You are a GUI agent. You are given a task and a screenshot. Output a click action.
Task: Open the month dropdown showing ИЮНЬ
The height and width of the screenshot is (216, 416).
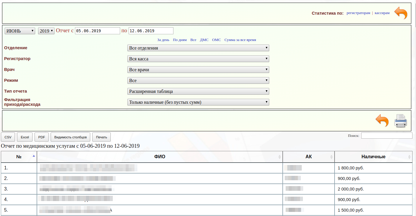(x=20, y=31)
